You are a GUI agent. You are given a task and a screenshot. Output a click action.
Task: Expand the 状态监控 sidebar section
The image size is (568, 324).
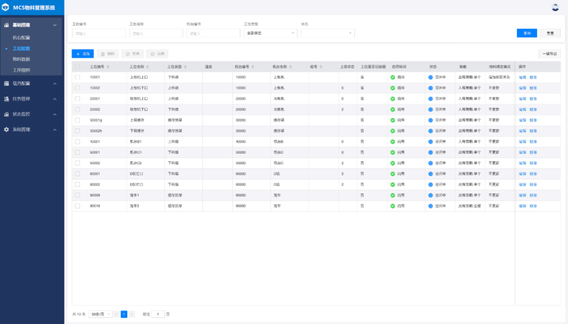pos(31,114)
